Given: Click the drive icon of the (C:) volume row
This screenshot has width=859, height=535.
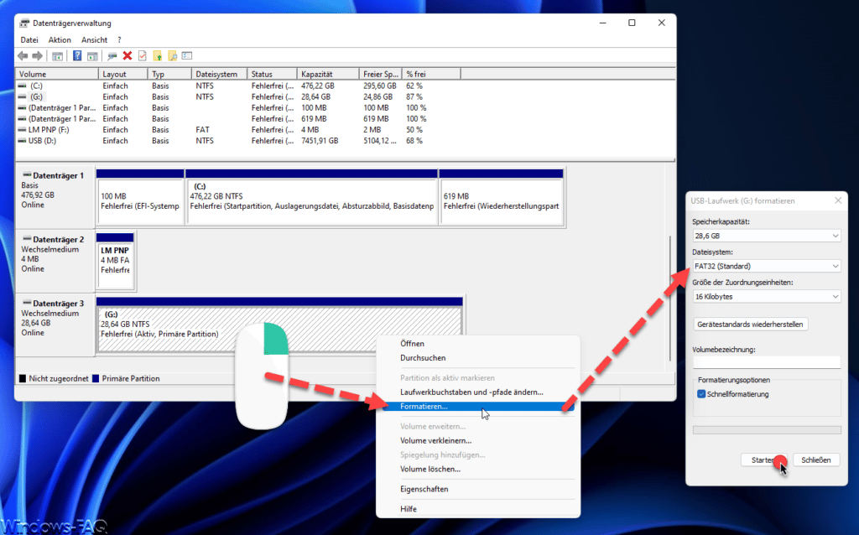Looking at the screenshot, I should point(22,86).
